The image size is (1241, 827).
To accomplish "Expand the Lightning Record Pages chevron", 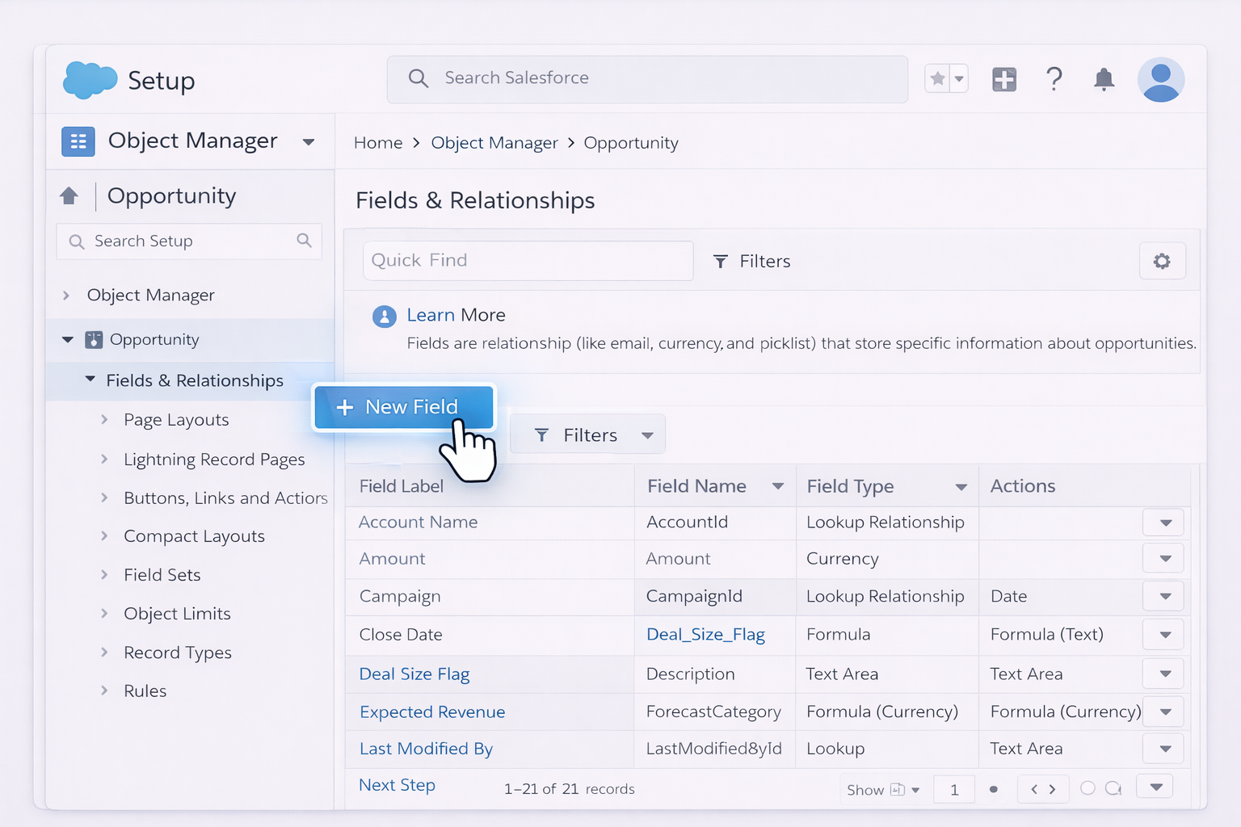I will pyautogui.click(x=104, y=459).
